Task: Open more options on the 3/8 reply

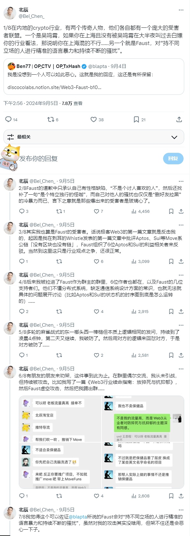Action: click(x=181, y=225)
